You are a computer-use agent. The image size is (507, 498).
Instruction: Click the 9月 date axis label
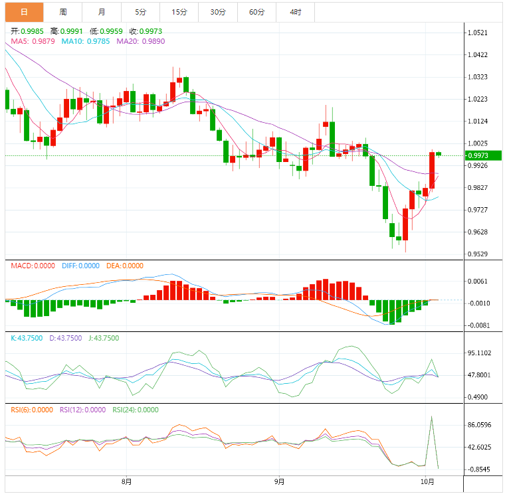coord(279,482)
